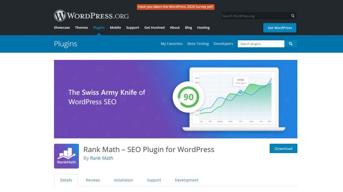Open the Get Involved menu item
This screenshot has height=192, width=343.
point(154,27)
